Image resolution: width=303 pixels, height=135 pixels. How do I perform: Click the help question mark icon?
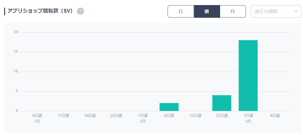[80, 11]
